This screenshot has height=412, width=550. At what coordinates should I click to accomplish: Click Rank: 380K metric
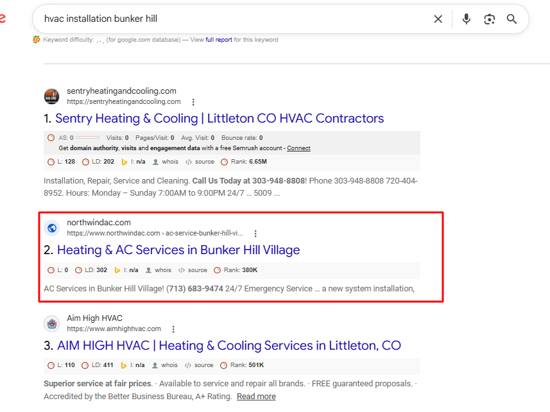pyautogui.click(x=236, y=270)
